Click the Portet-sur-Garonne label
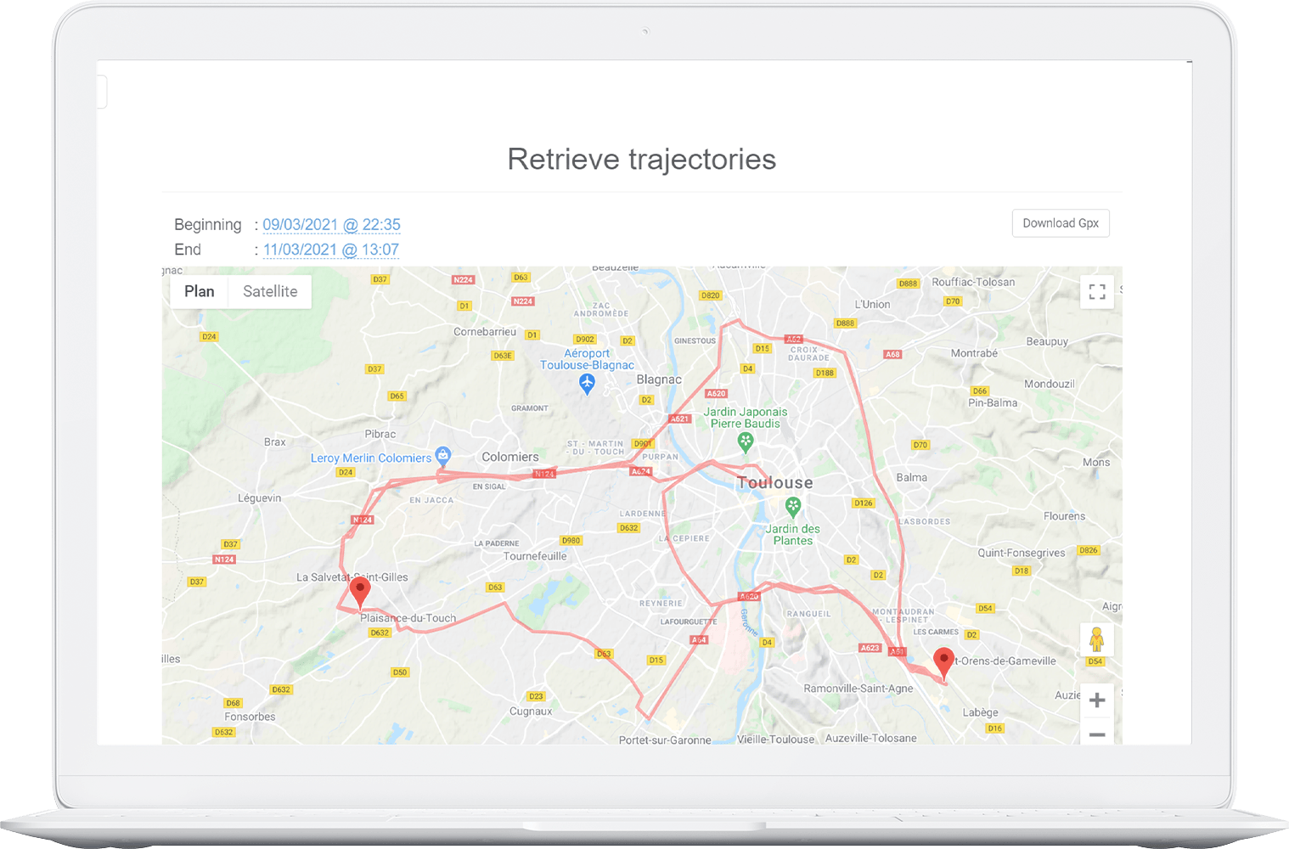Screen dimensions: 1289x849 [665, 739]
